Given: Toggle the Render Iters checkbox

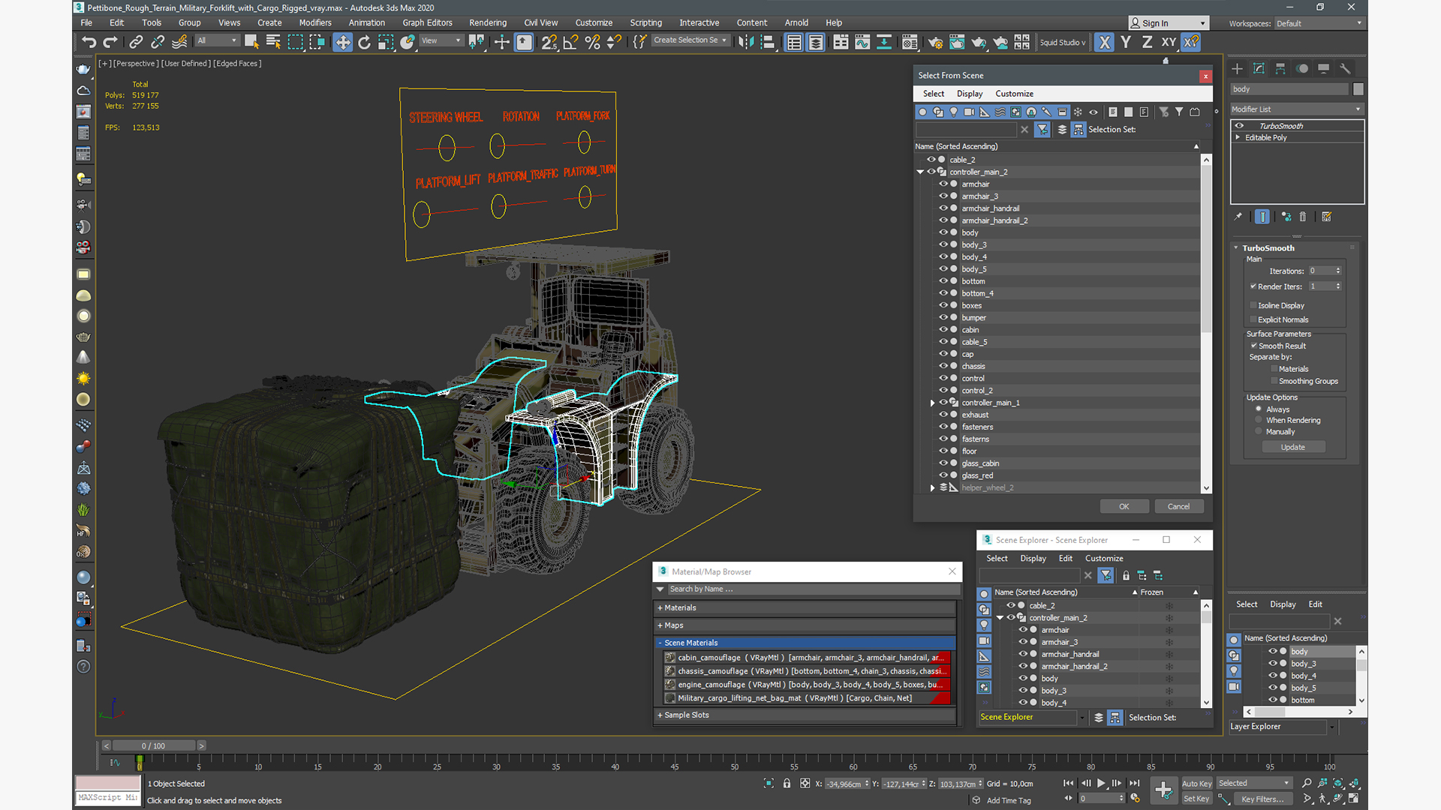Looking at the screenshot, I should click(1253, 286).
